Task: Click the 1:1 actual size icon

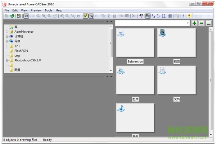Action: (x=78, y=16)
